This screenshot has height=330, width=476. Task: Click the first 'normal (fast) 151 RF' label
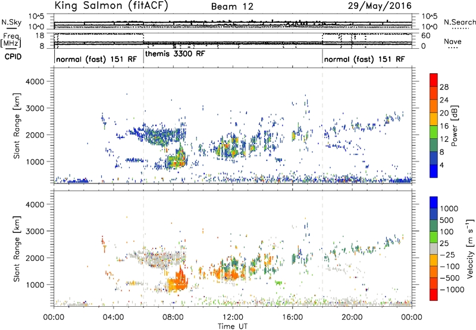click(x=96, y=59)
